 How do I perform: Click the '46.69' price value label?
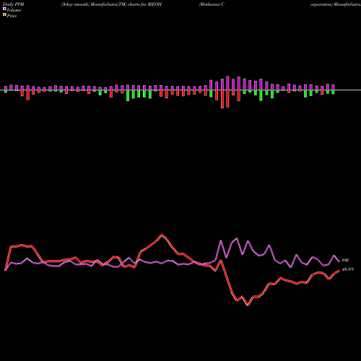point(348,269)
